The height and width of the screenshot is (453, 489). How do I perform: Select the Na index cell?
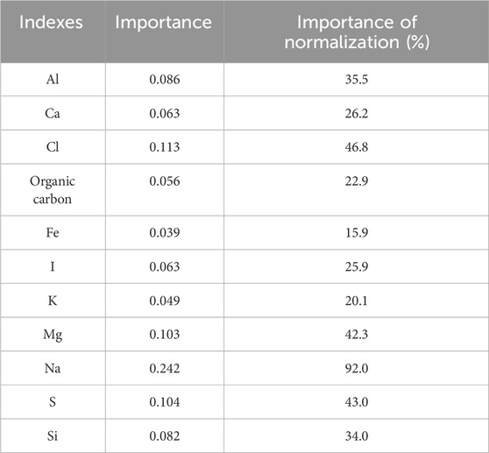pyautogui.click(x=53, y=368)
